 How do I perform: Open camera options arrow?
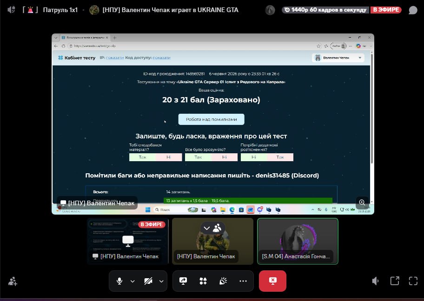point(161,281)
